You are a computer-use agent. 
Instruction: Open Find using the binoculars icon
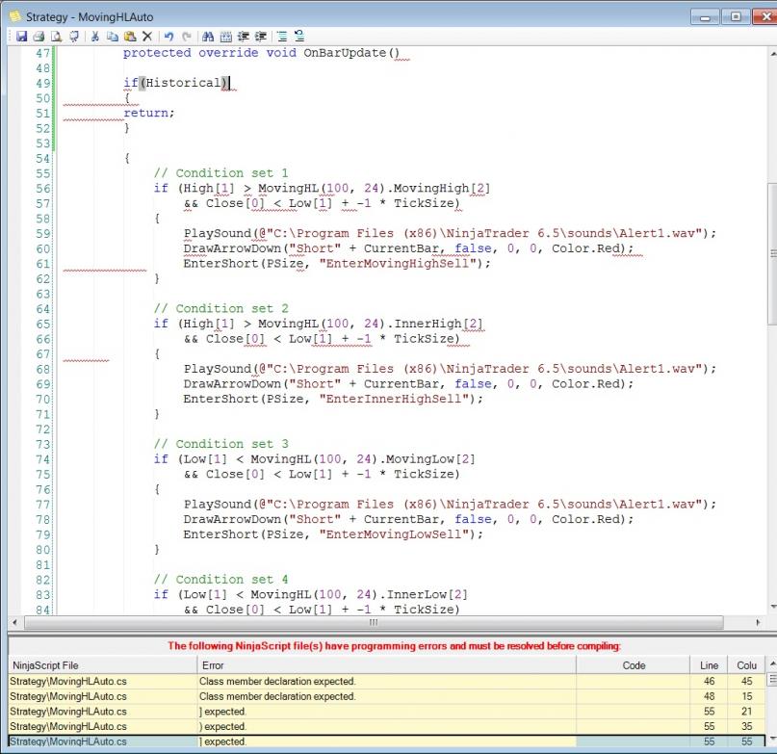(x=210, y=36)
